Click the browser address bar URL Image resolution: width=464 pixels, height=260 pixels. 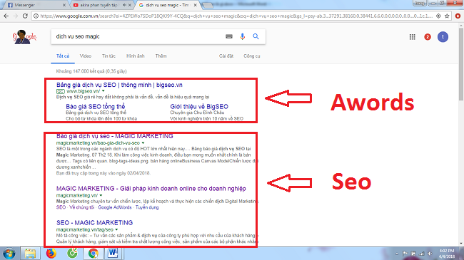[236, 16]
